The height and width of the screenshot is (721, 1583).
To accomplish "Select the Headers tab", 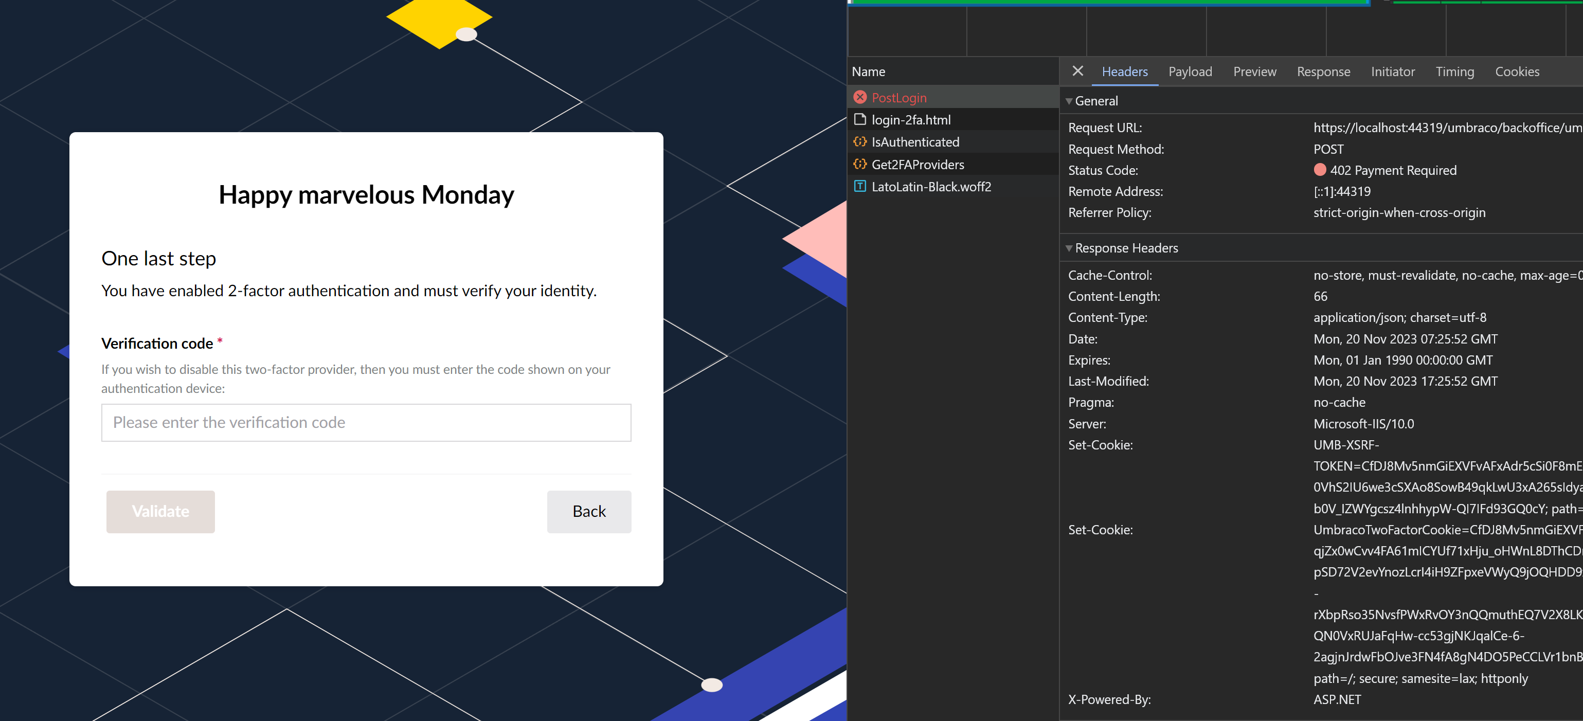I will pyautogui.click(x=1124, y=71).
